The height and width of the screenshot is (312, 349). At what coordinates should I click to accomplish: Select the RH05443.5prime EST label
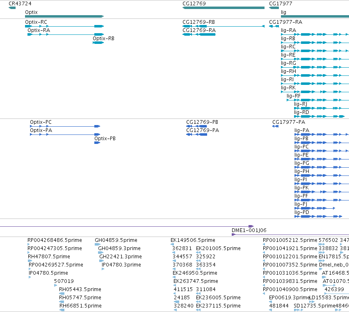[x=80, y=289]
